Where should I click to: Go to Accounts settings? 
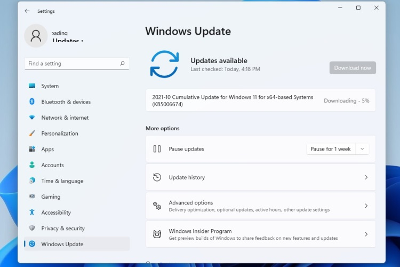(77, 165)
